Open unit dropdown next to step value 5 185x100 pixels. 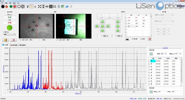click(106, 36)
